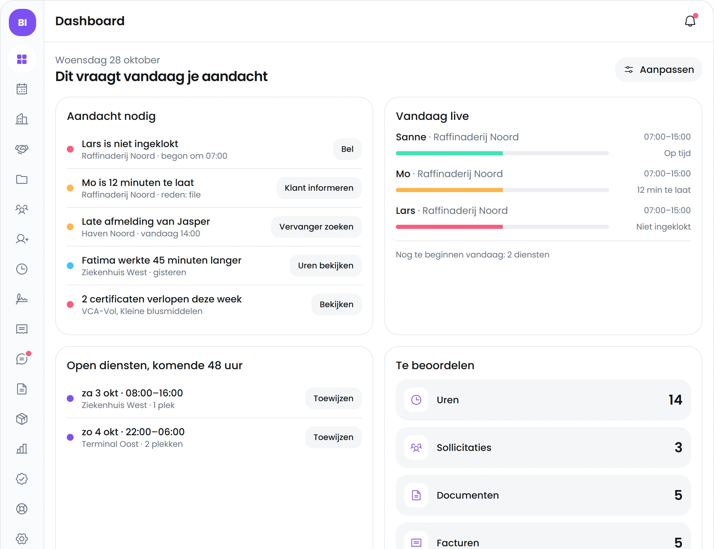This screenshot has height=549, width=714.
Task: Click 'Fatima werkte 45 minuten langer'
Action: point(161,260)
